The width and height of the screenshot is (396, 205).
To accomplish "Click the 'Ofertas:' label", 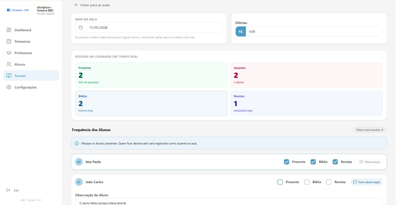I will [241, 23].
